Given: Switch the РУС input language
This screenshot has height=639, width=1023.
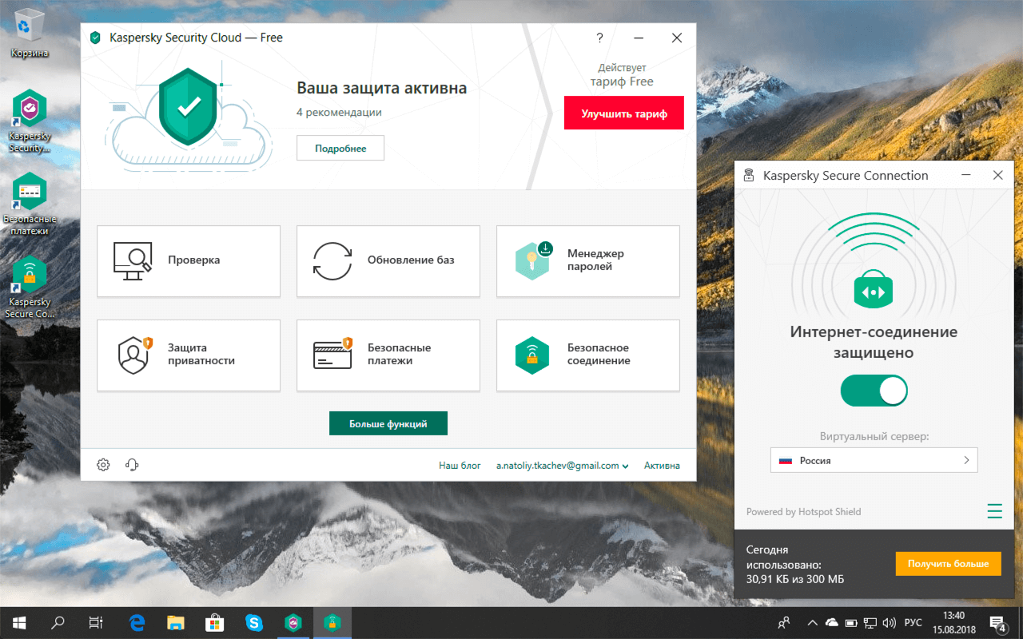Looking at the screenshot, I should coord(913,622).
